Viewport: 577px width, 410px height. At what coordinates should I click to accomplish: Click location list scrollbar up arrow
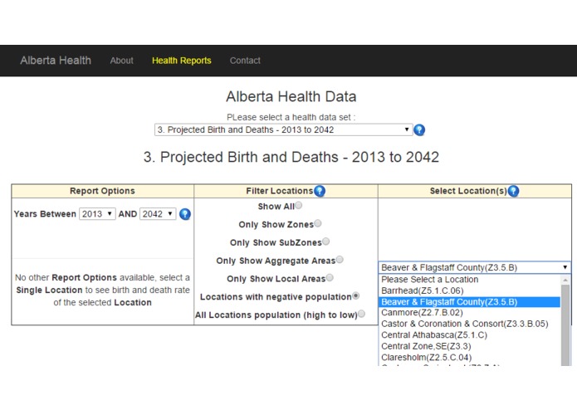tap(565, 281)
